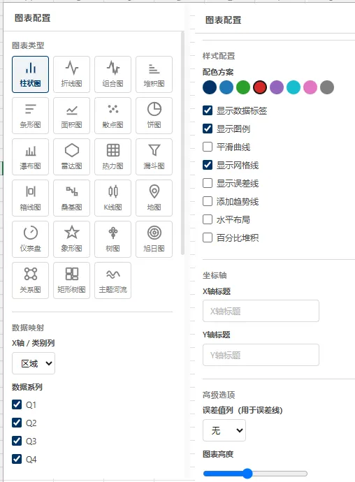The width and height of the screenshot is (355, 482).
Task: Choose the 折线图 line chart type
Action: pyautogui.click(x=72, y=74)
